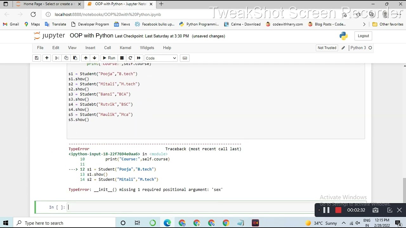
Task: Open the Widgets menu
Action: (147, 48)
